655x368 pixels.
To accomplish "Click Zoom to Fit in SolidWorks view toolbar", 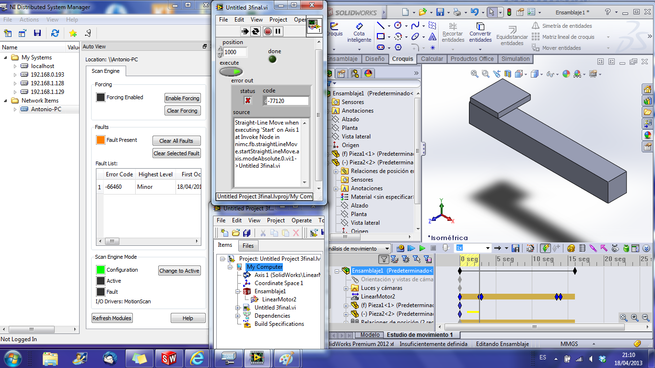I will click(474, 74).
